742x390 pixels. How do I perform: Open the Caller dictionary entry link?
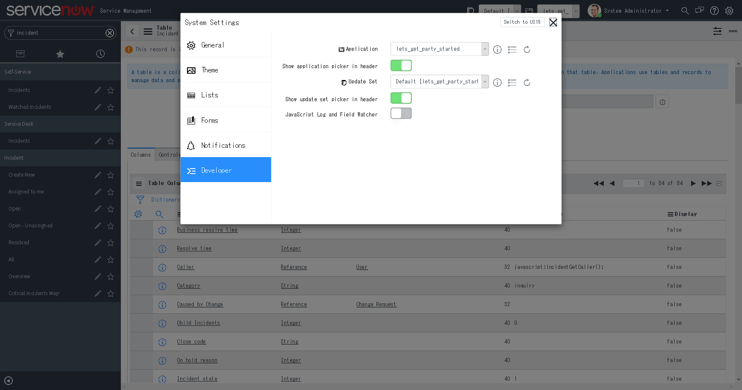click(x=185, y=267)
